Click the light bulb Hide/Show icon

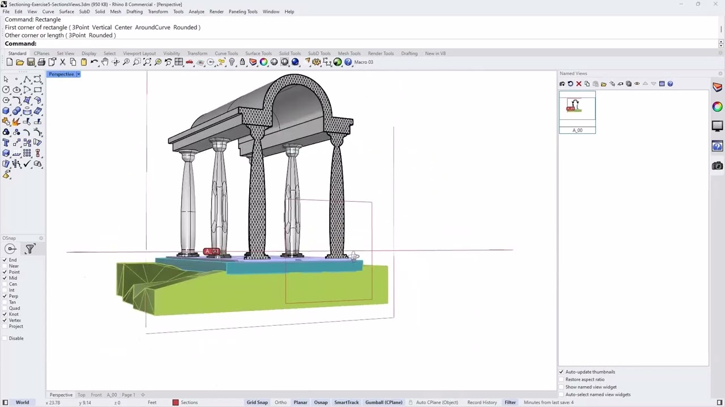tap(232, 62)
